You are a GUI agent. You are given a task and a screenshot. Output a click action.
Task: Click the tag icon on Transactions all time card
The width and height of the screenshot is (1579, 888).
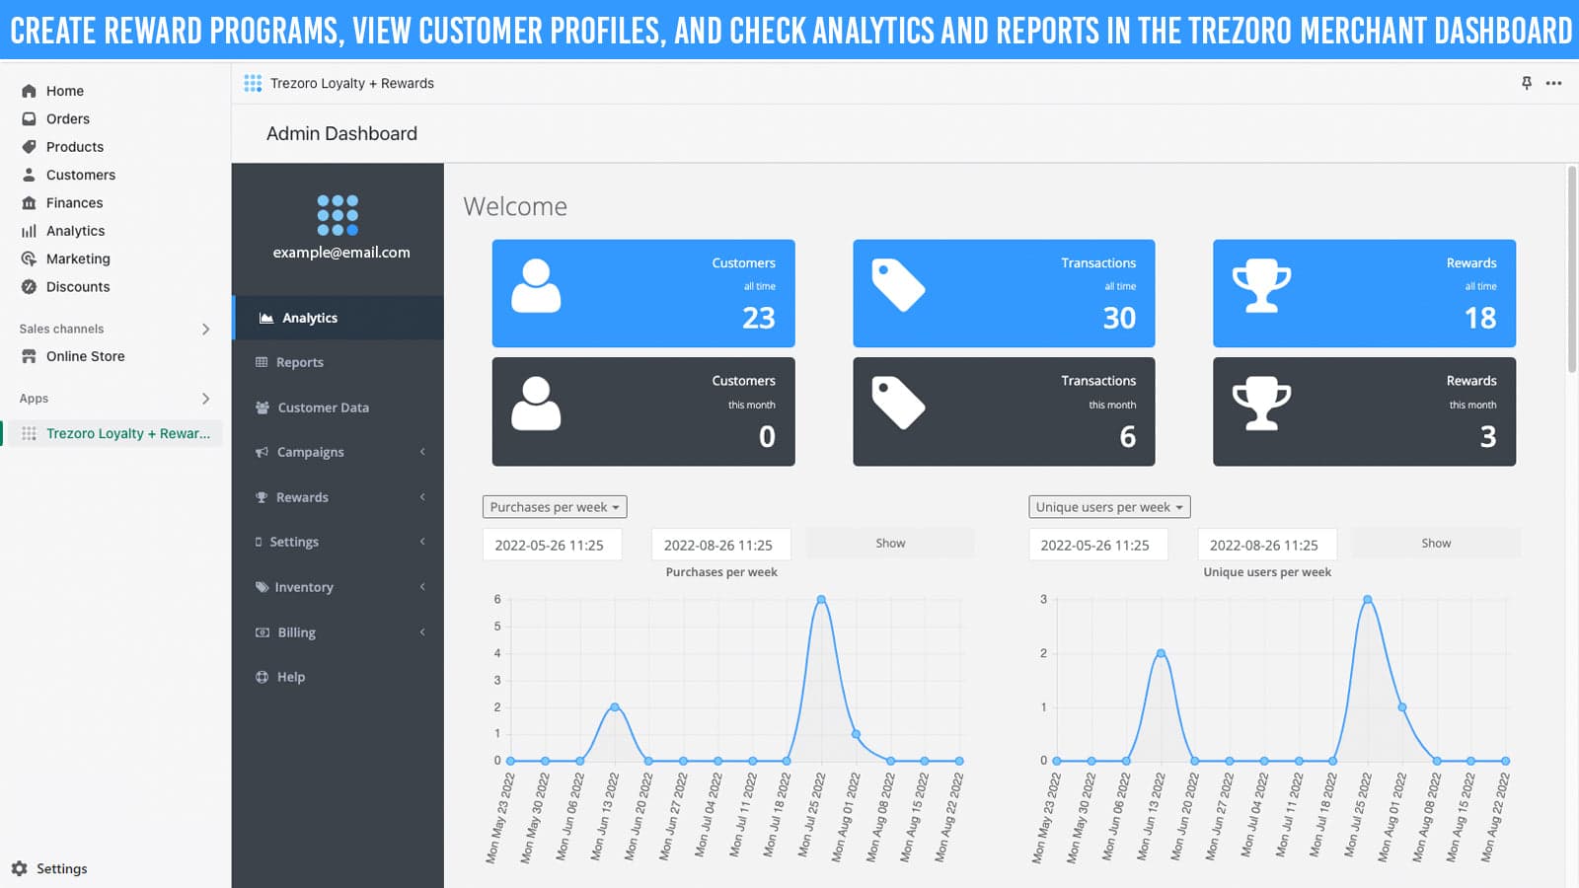click(x=898, y=285)
